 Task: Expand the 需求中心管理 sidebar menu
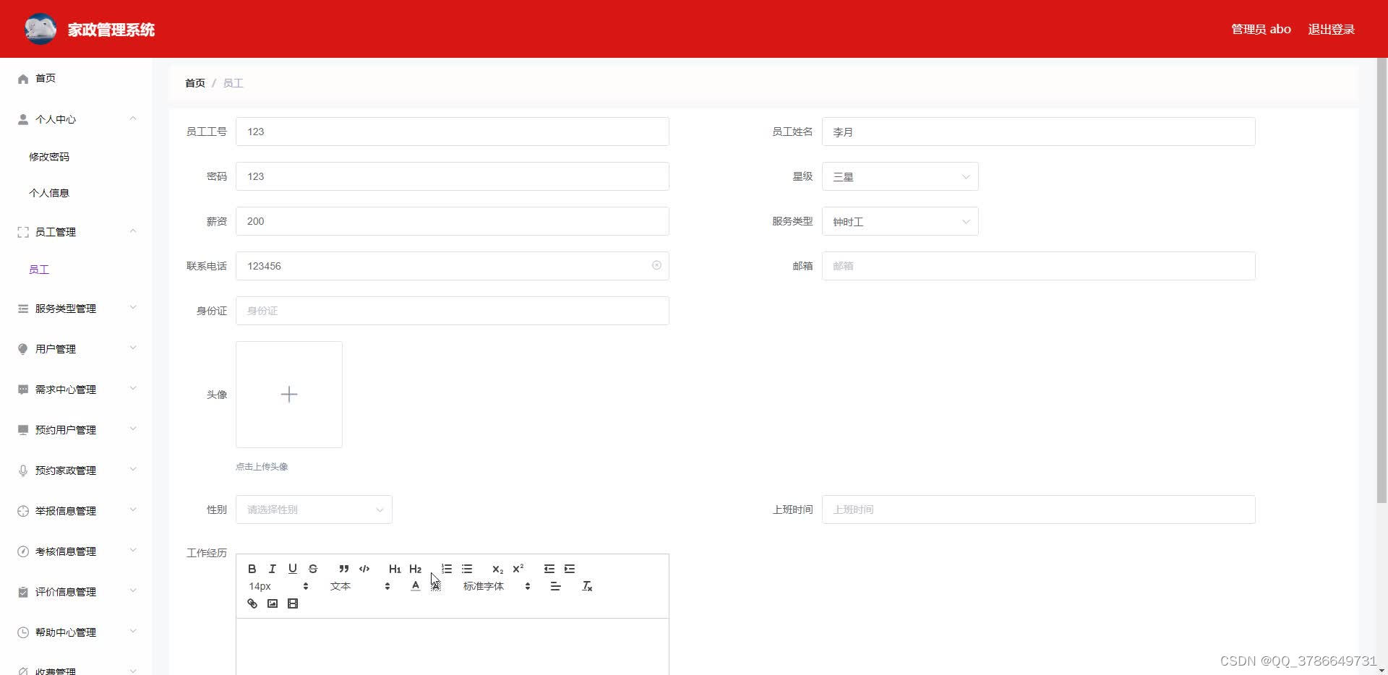click(x=76, y=390)
